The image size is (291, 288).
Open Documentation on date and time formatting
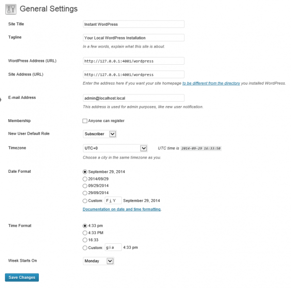point(122,209)
